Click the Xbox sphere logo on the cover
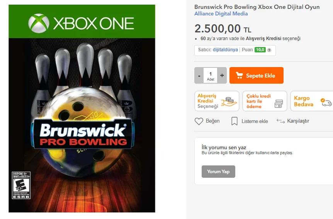 point(39,23)
